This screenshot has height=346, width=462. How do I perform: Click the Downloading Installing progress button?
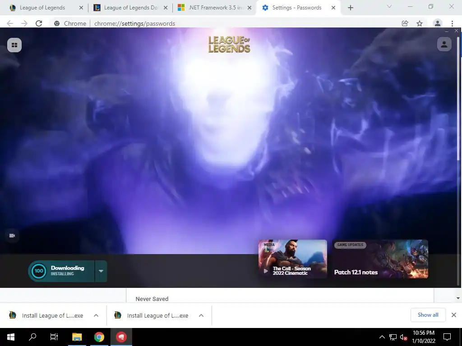click(61, 271)
